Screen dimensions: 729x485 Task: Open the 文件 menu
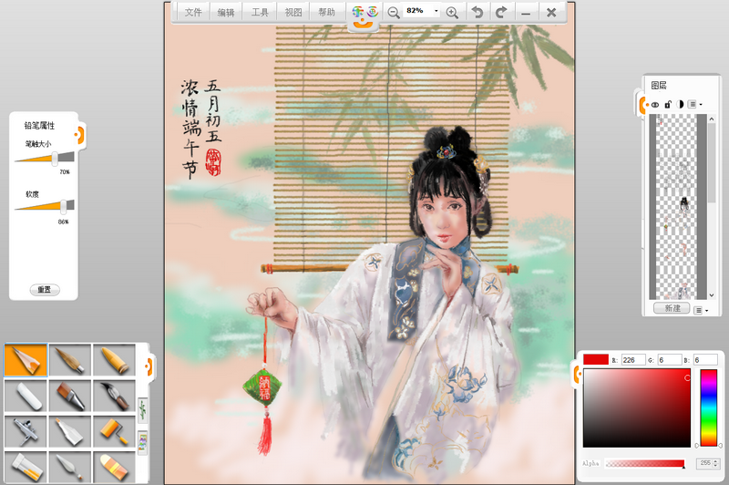[192, 12]
